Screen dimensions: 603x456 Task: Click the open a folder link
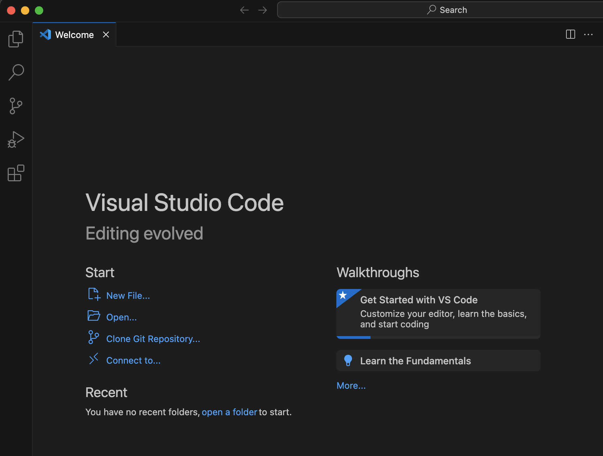pyautogui.click(x=229, y=412)
